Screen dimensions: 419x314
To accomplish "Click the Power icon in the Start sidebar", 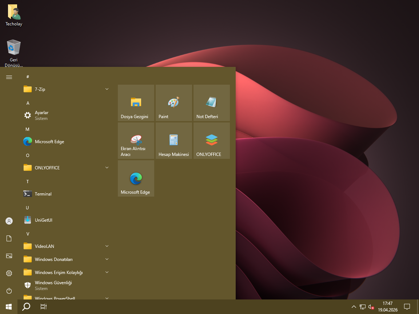I will point(9,290).
